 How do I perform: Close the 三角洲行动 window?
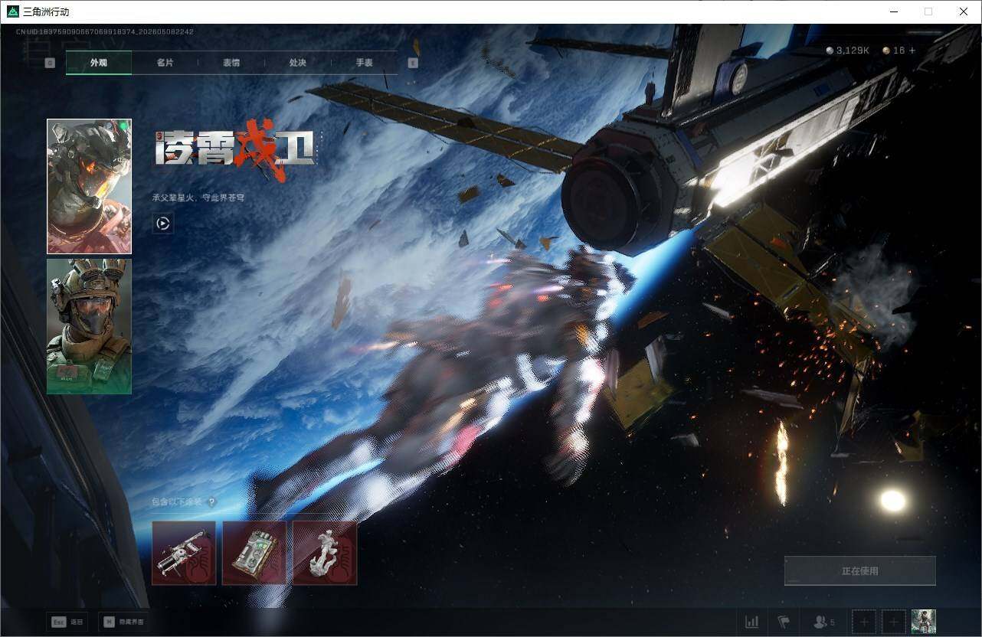964,11
